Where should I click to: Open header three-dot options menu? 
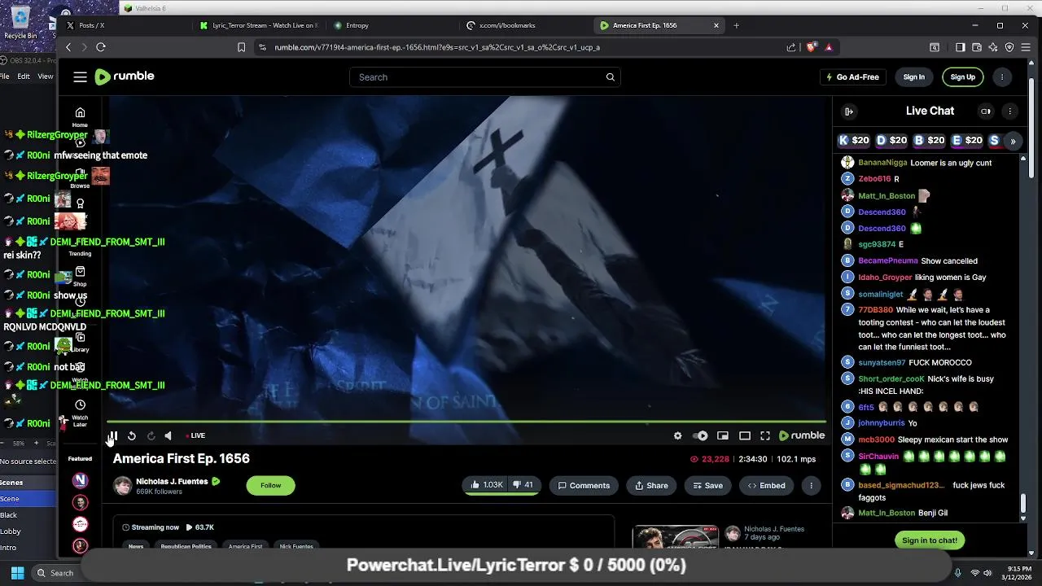1002,77
